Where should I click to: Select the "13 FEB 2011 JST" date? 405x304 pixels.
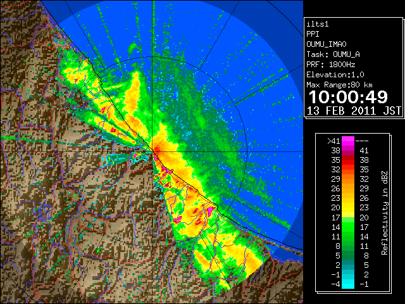pyautogui.click(x=354, y=111)
